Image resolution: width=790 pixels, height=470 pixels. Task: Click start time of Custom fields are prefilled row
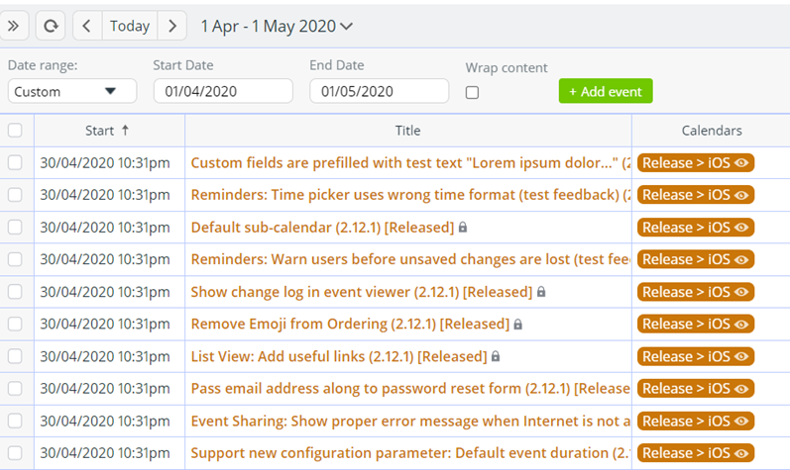[x=105, y=163]
